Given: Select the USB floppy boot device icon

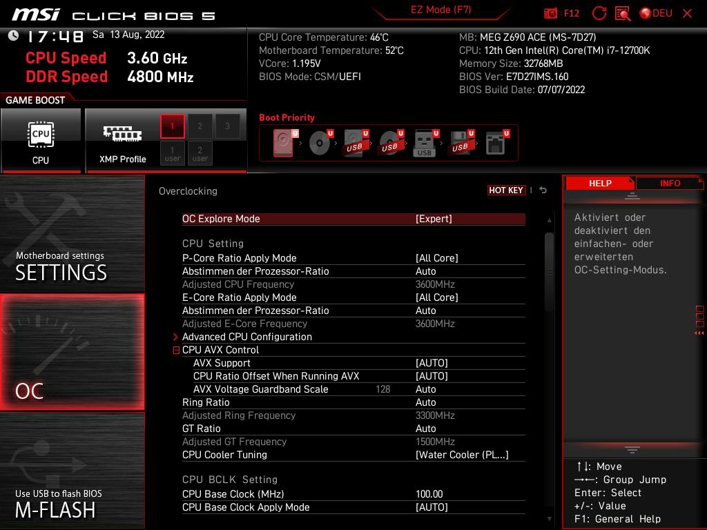Looking at the screenshot, I should point(461,143).
